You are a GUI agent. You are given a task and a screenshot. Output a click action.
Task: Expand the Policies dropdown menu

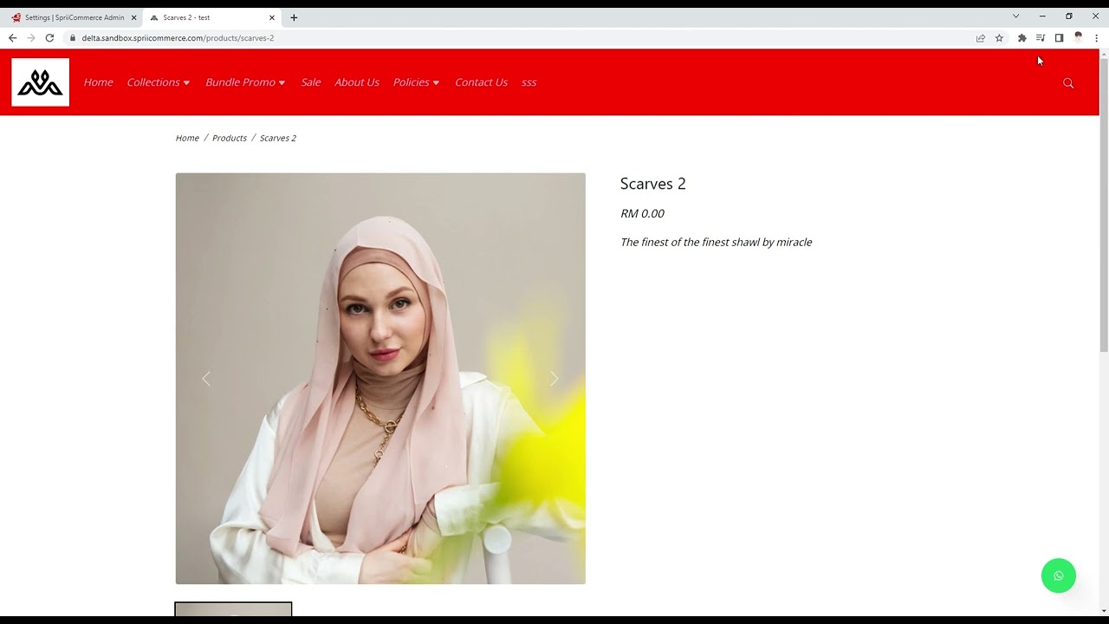[x=417, y=82]
